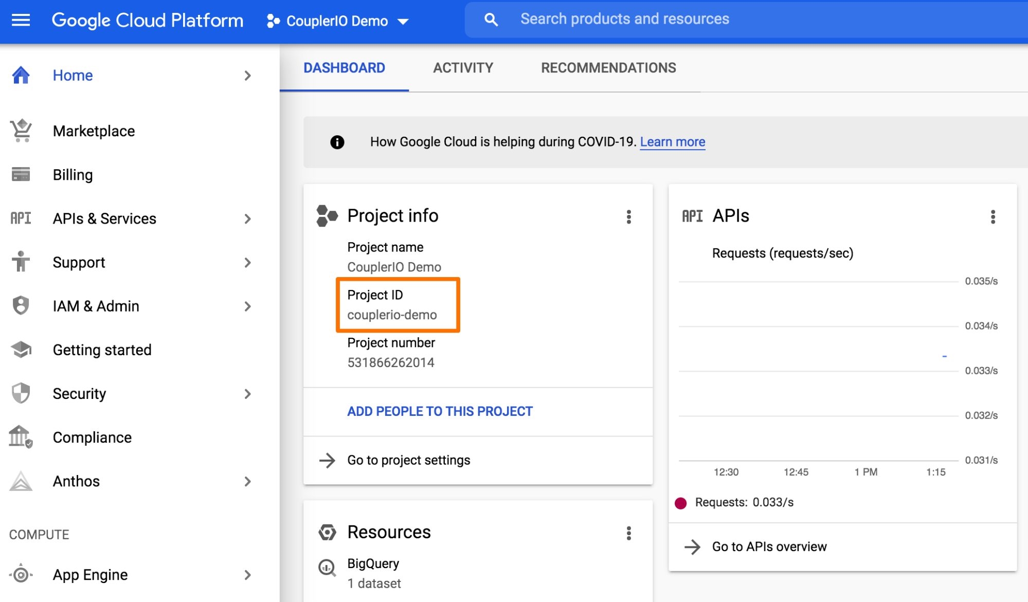Expand the App Engine submenu

[247, 575]
